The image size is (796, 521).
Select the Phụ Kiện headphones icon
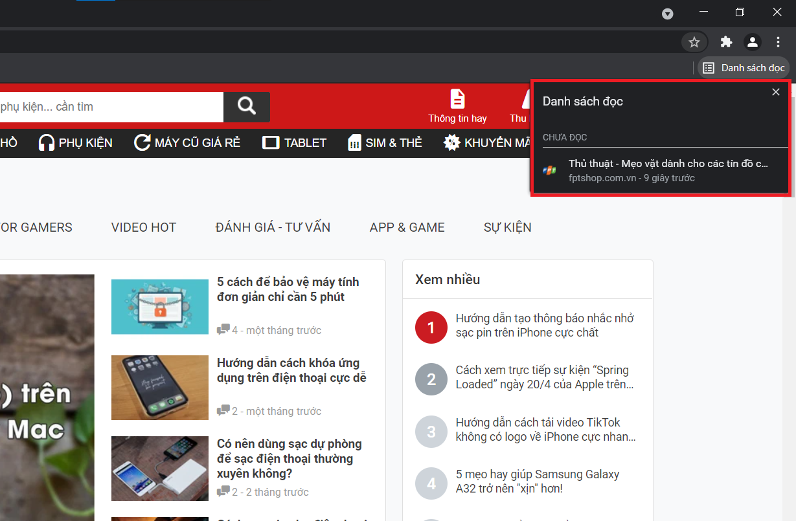pyautogui.click(x=47, y=142)
